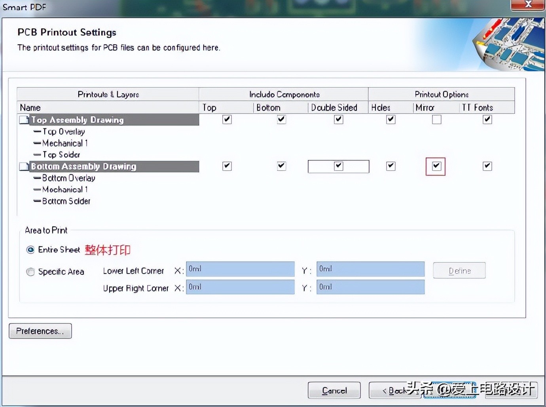Select the Bottom Overlay layer entry
This screenshot has height=407, width=546.
68,178
